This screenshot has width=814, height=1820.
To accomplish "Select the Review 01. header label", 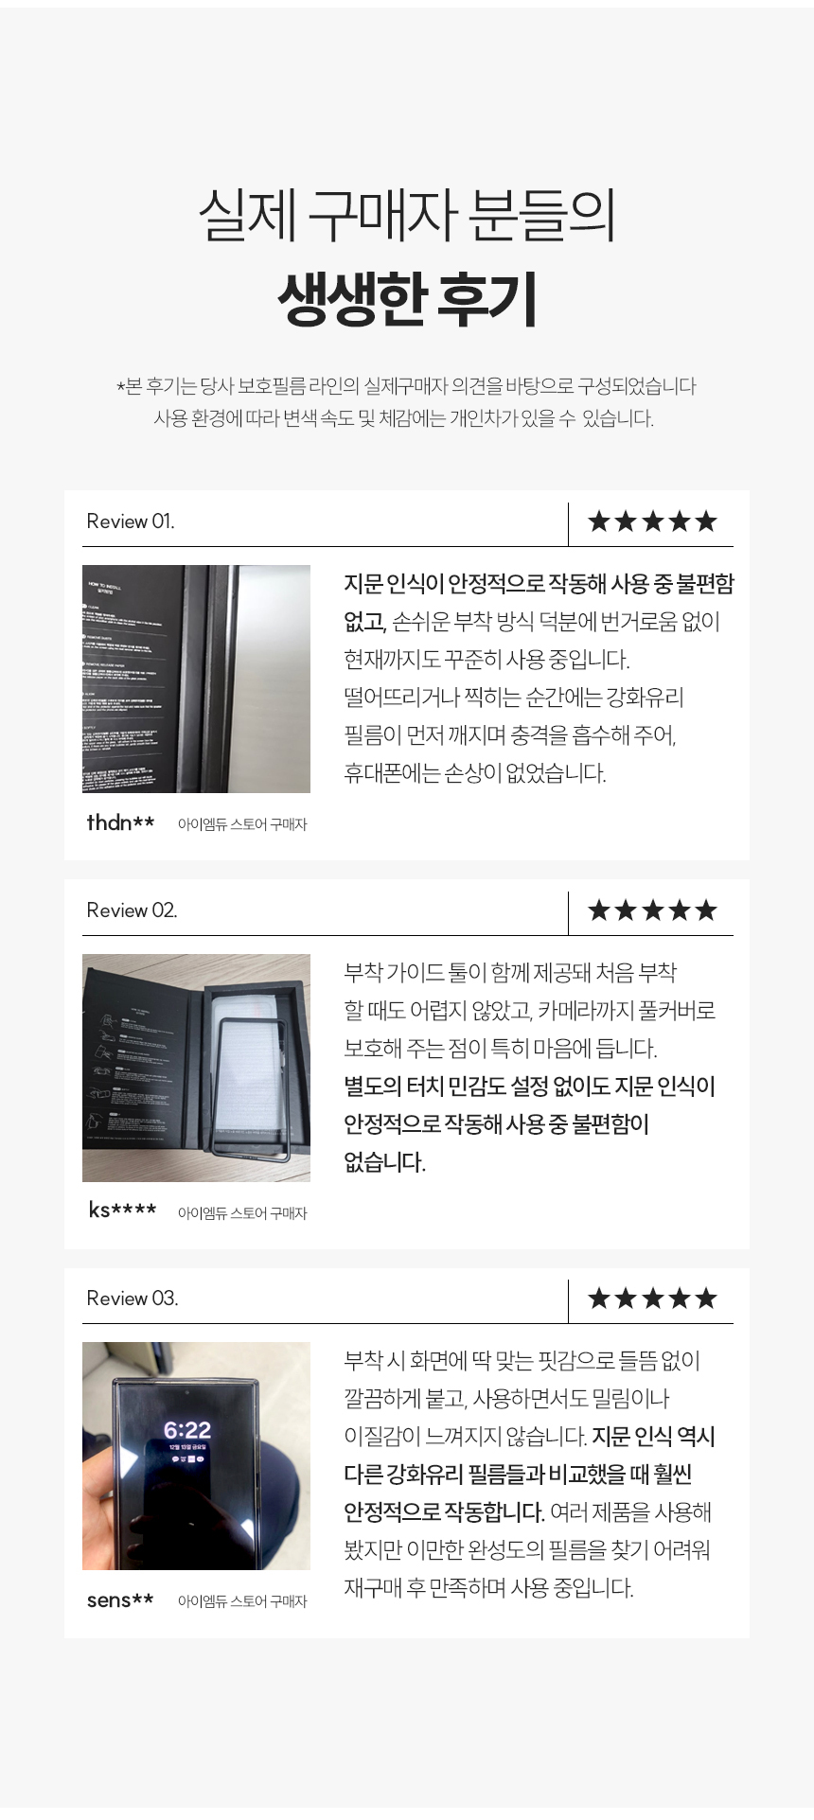I will pyautogui.click(x=131, y=521).
